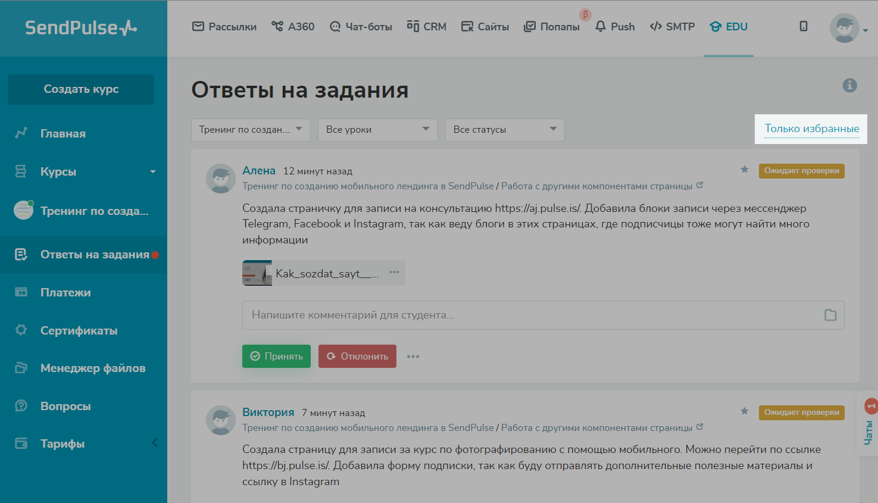Click the mobile device icon in header
The image size is (878, 503).
click(x=804, y=26)
